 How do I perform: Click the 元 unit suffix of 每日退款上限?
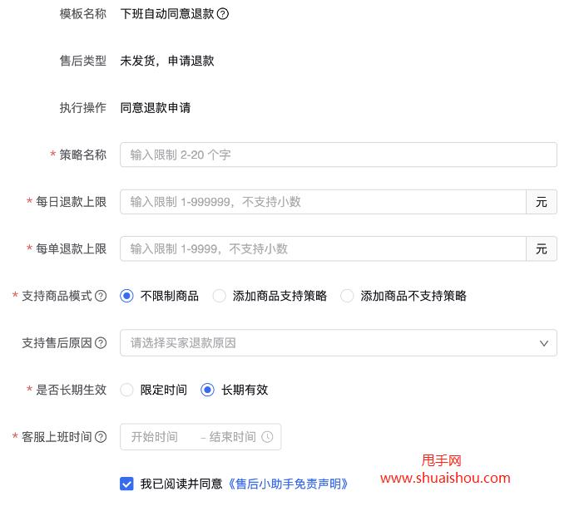tap(542, 202)
